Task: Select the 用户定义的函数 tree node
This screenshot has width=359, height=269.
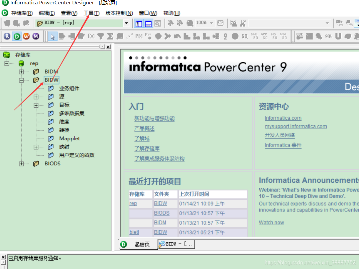Action: (x=77, y=155)
